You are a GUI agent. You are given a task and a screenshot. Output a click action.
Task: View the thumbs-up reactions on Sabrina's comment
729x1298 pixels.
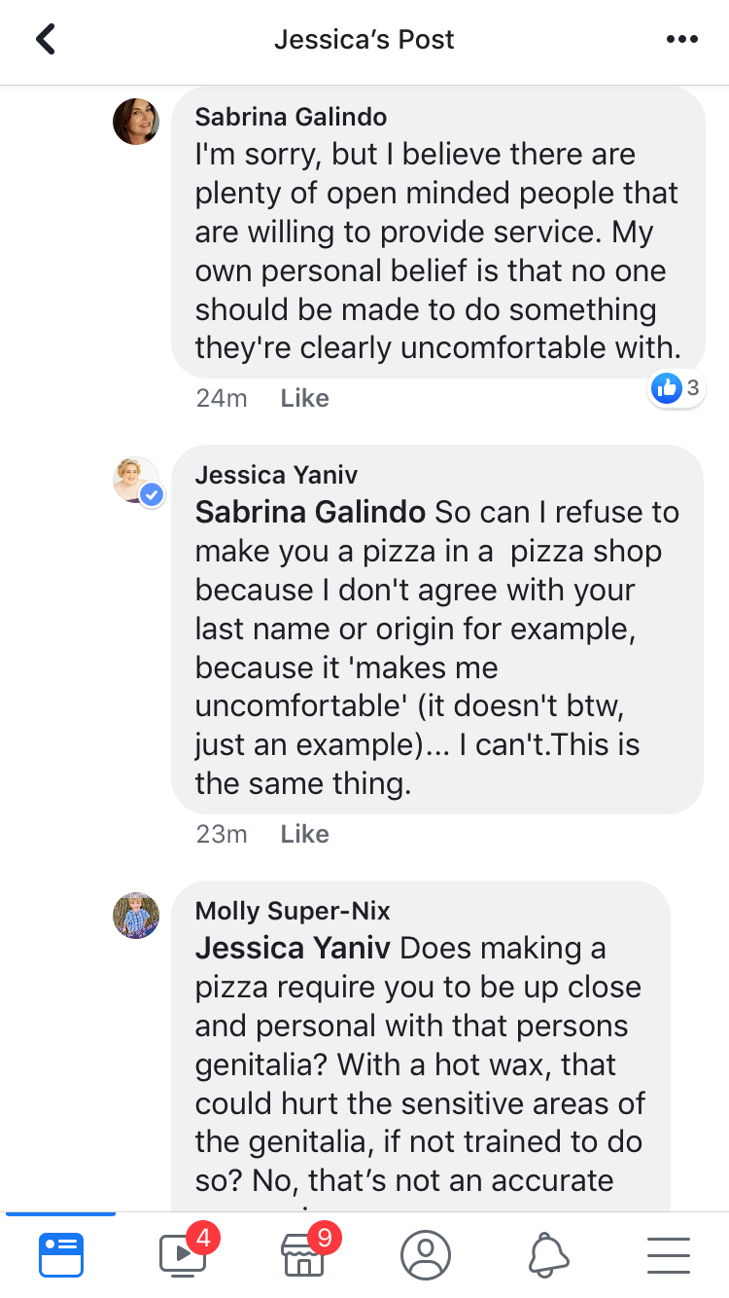click(677, 388)
